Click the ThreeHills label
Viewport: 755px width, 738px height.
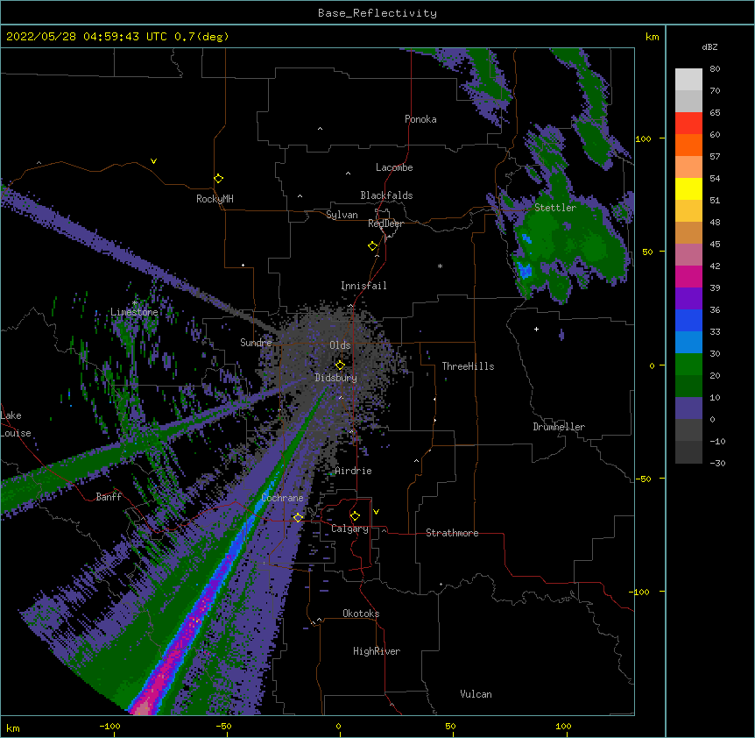[468, 366]
